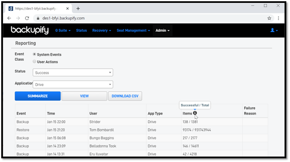Click user cell Tom Bombardil
The image size is (290, 162).
pos(102,130)
